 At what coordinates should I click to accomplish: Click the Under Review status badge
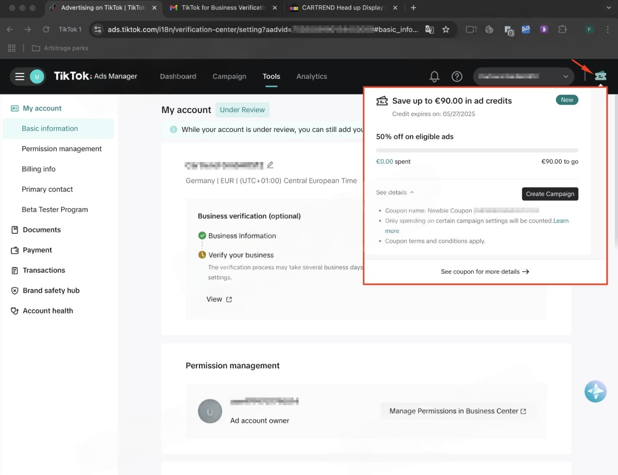click(242, 110)
